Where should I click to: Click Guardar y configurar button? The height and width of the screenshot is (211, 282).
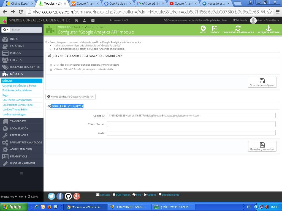pyautogui.click(x=262, y=82)
